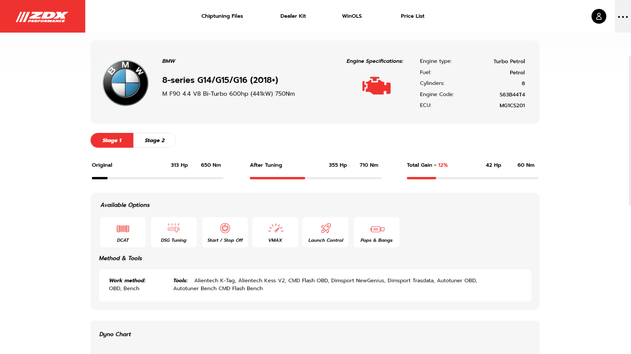631x354 pixels.
Task: Open the WinOLS menu item
Action: [352, 16]
